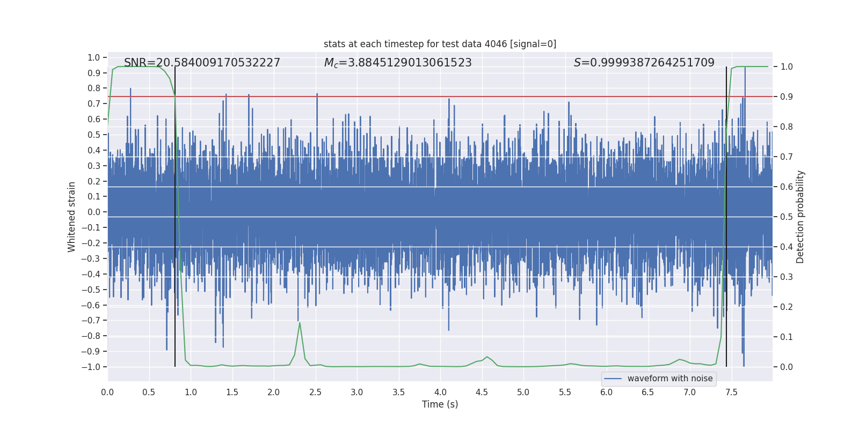Click the 7.5 tick label on time axis
Screen dimensions: 859x429
(x=731, y=392)
